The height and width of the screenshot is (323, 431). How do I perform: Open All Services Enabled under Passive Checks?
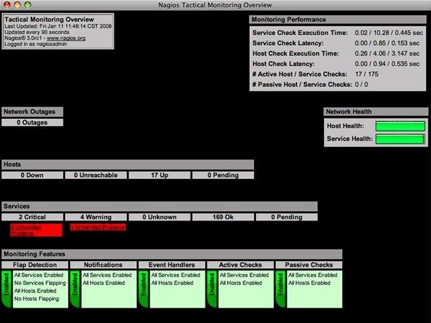click(x=312, y=275)
